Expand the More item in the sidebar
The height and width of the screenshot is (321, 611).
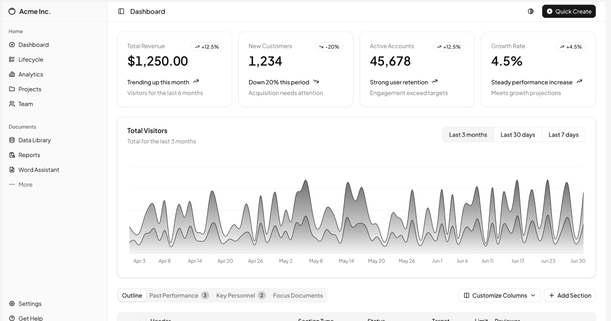click(25, 184)
